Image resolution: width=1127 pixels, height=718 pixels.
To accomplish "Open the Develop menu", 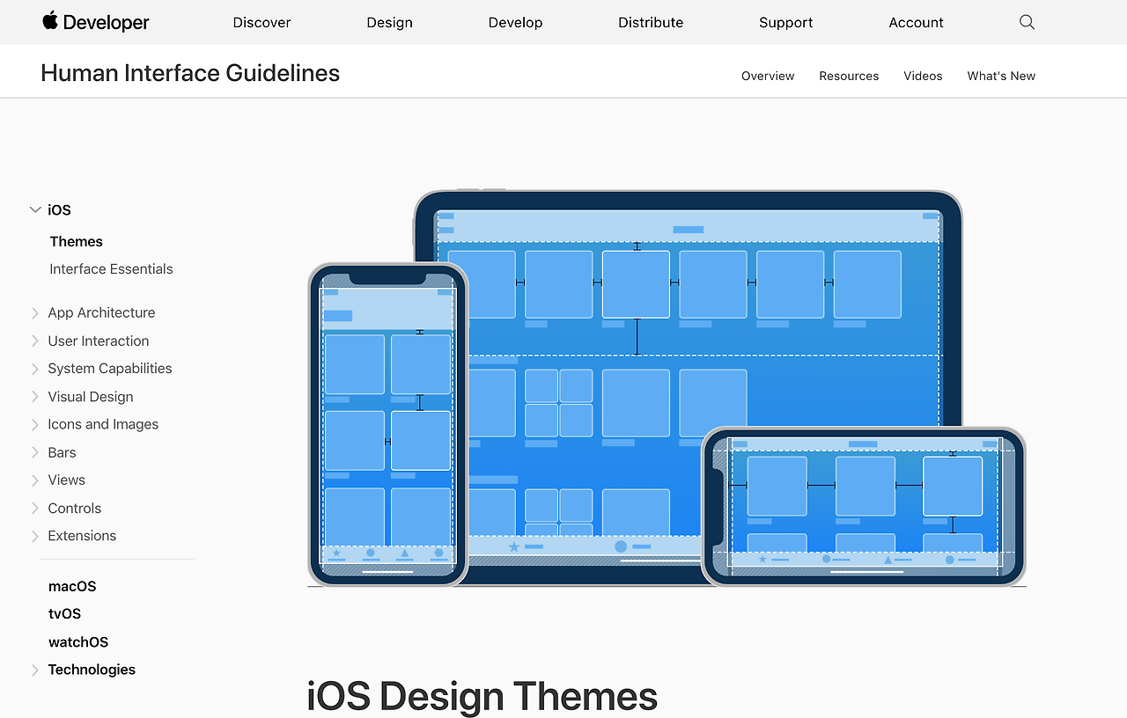I will click(515, 23).
